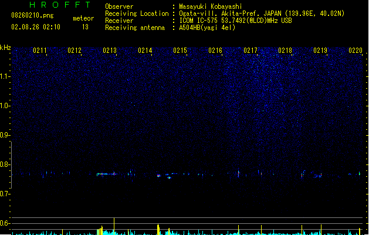The image size is (369, 235).
Task: Click the 0214 time marker
Action: [145, 51]
